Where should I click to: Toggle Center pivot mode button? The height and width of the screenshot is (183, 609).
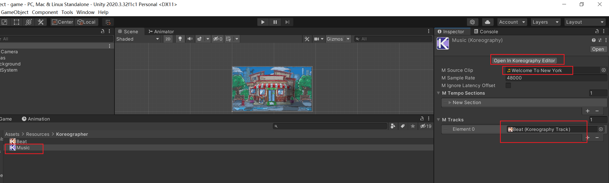62,22
